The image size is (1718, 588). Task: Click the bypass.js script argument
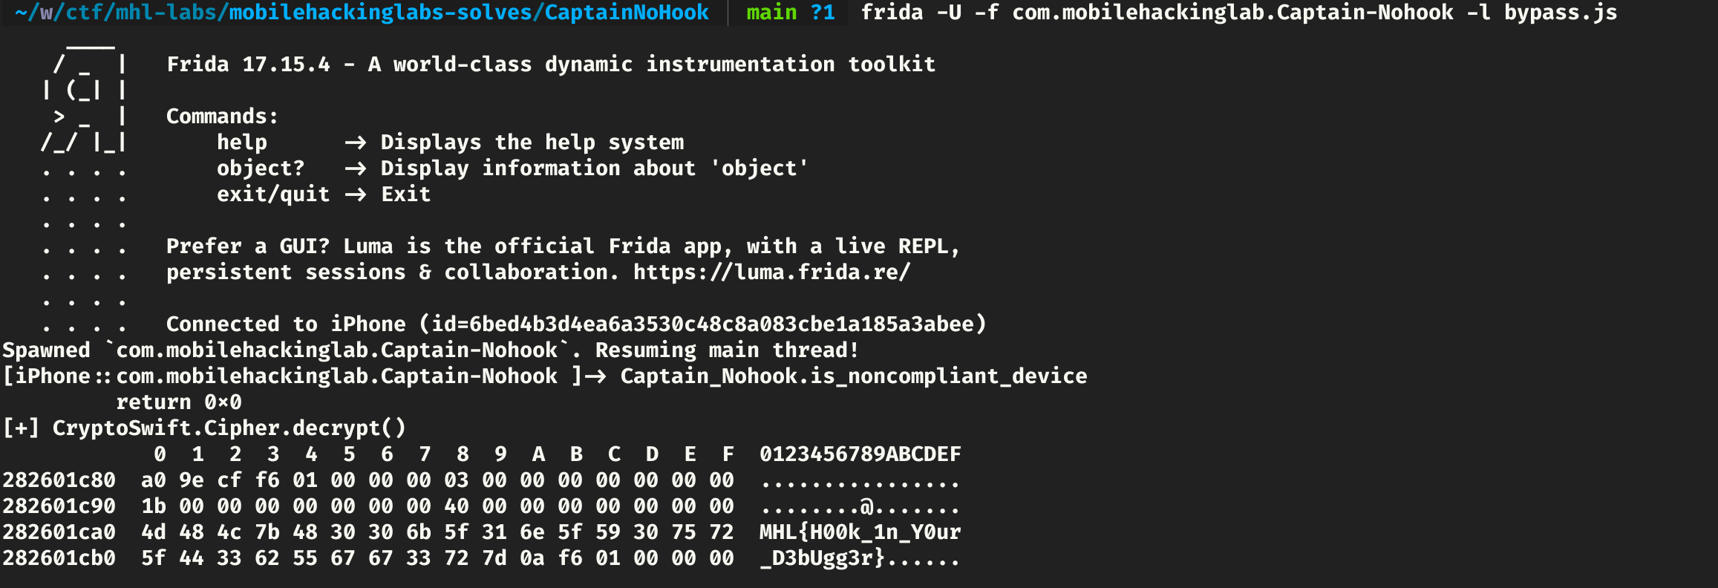1560,13
